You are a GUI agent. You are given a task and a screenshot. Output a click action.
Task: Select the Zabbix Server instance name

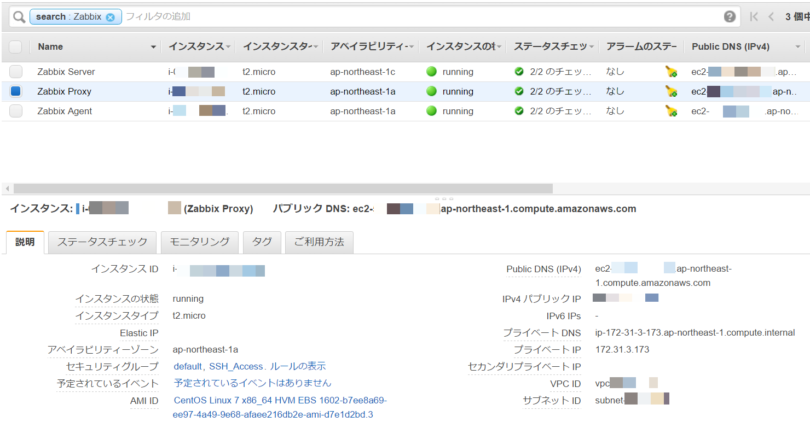pos(66,72)
